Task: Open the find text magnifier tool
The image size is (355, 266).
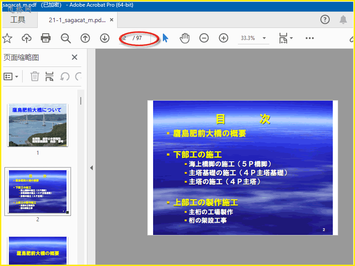Action: point(66,38)
